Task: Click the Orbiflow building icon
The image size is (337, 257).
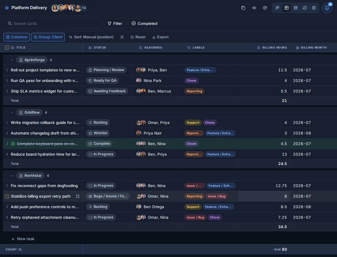Action: coord(21,113)
